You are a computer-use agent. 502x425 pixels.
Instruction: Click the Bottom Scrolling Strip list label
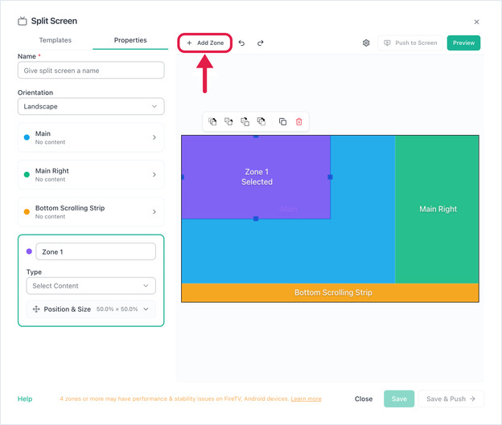coord(70,208)
